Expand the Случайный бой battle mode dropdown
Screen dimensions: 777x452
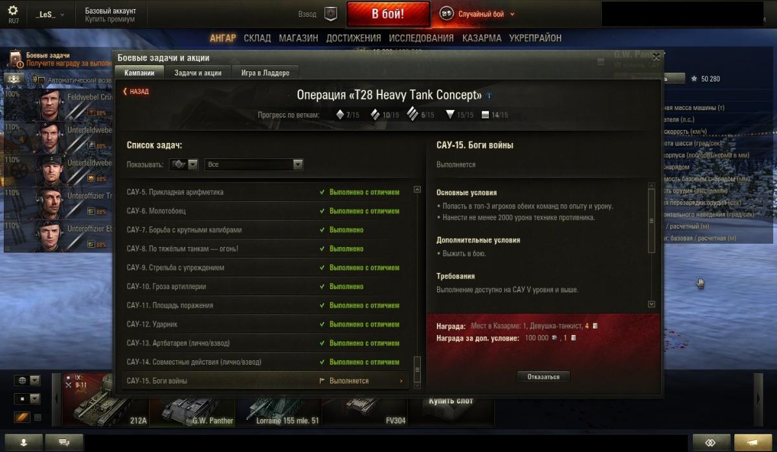478,14
